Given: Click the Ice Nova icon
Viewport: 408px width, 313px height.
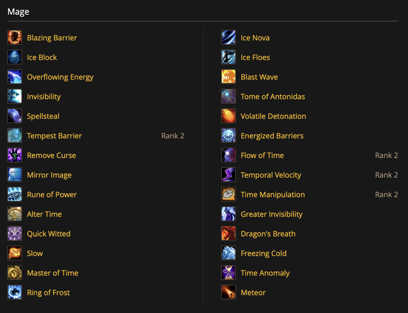Looking at the screenshot, I should click(228, 37).
